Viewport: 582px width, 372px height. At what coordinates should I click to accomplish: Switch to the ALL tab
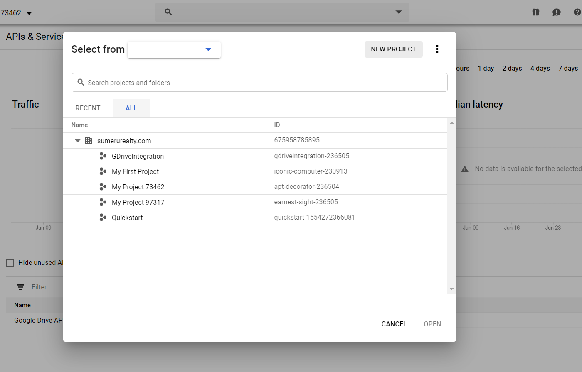[131, 108]
